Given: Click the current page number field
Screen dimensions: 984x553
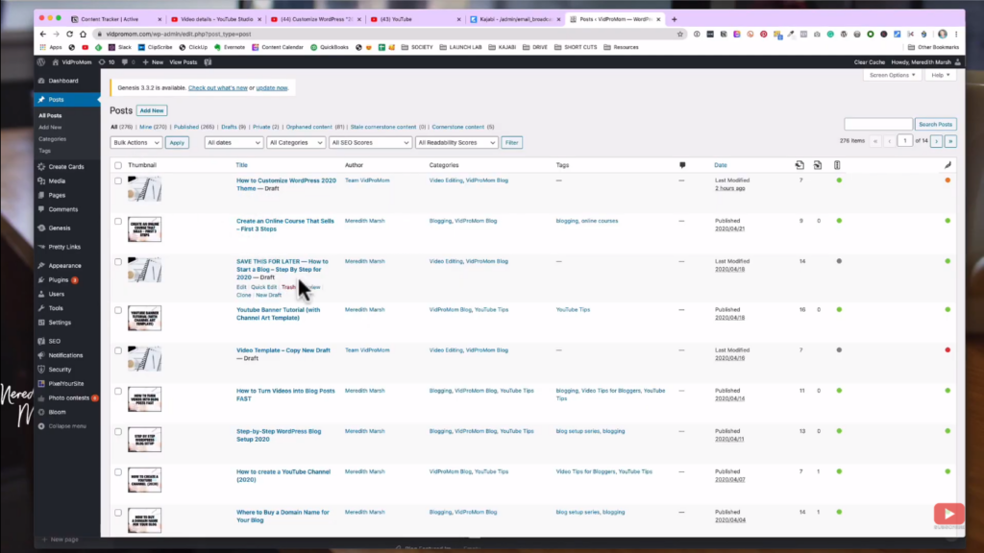Looking at the screenshot, I should 904,141.
